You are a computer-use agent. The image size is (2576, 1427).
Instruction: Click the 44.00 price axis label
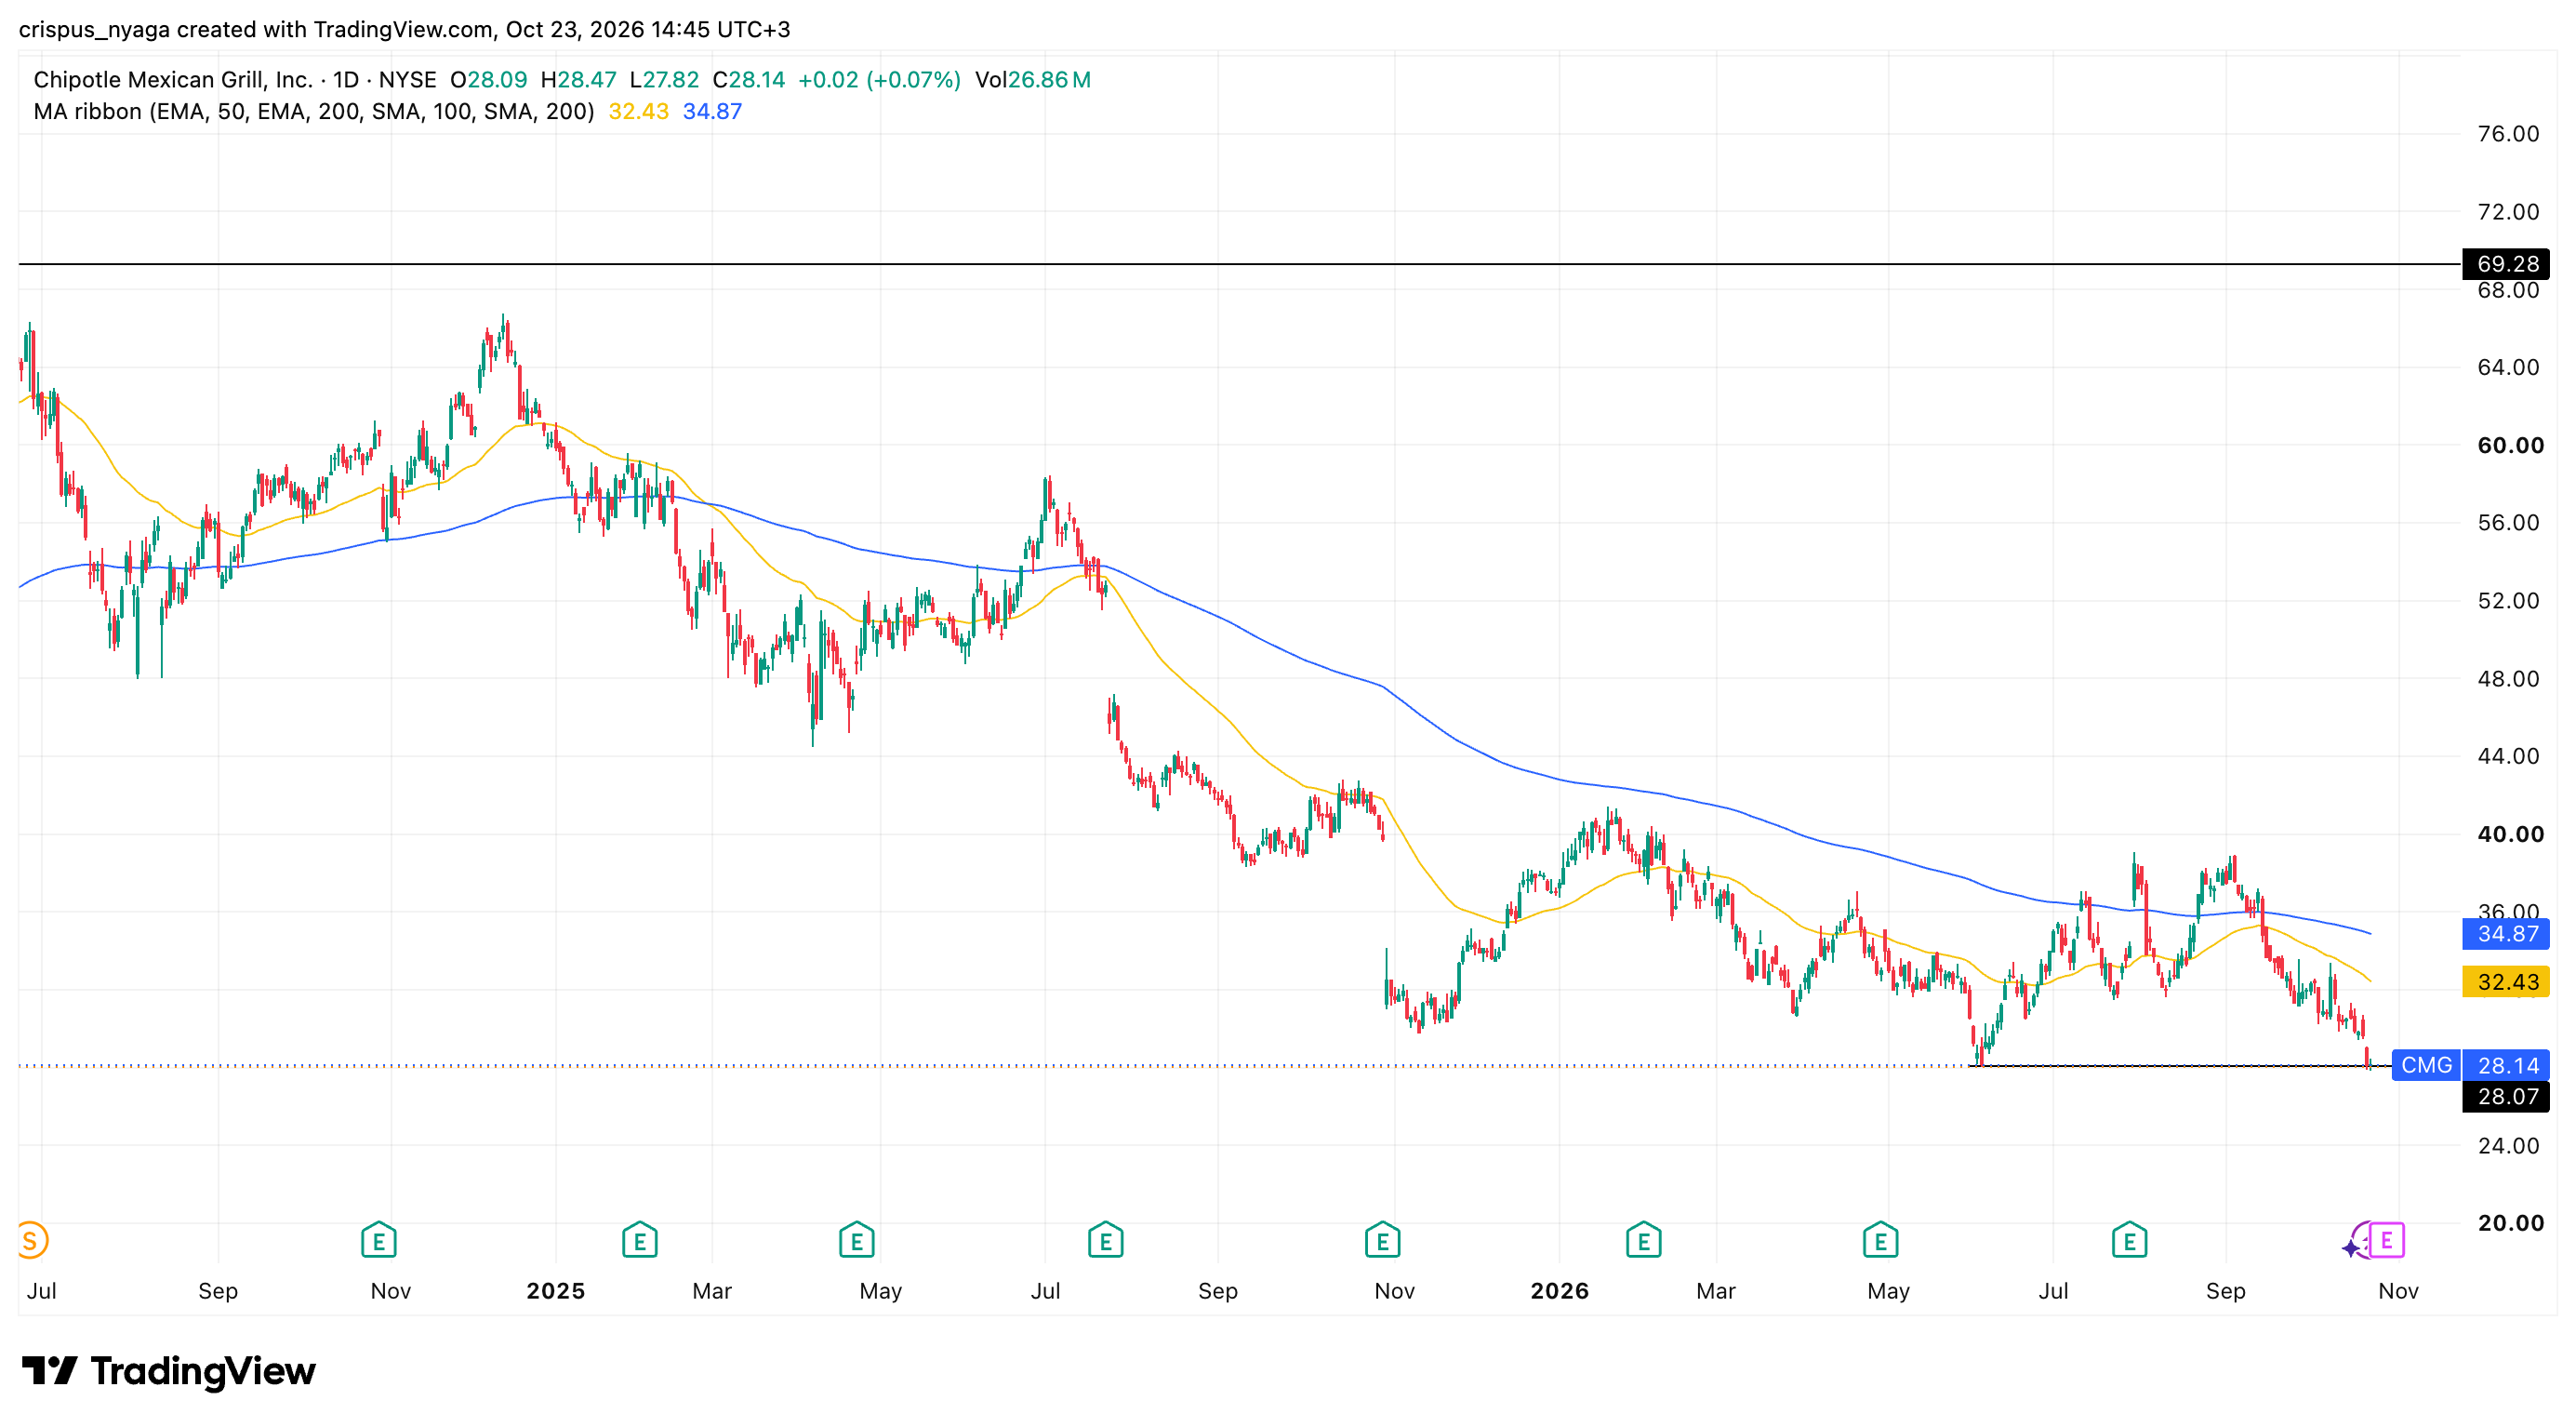coord(2508,756)
